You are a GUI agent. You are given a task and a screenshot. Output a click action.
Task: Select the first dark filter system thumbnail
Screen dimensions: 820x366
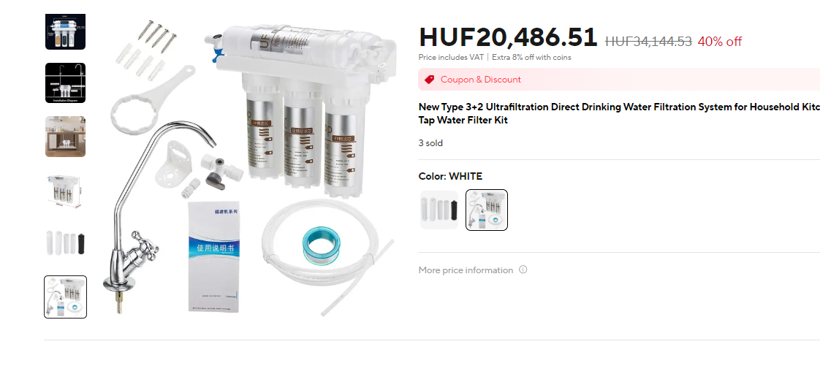(65, 30)
